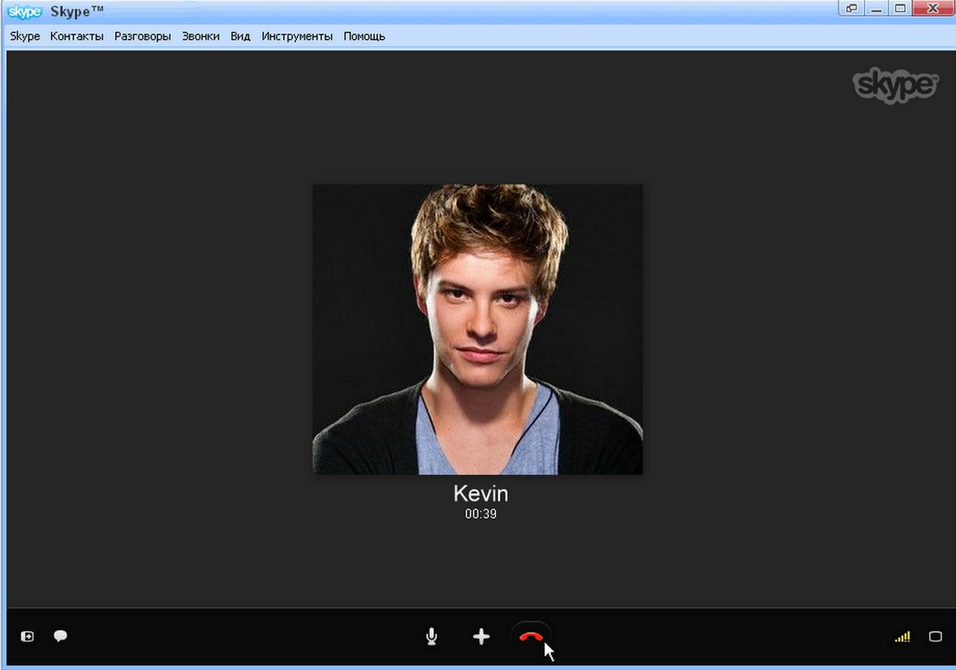Viewport: 956px width, 670px height.
Task: Open the Вид menu
Action: click(x=240, y=36)
